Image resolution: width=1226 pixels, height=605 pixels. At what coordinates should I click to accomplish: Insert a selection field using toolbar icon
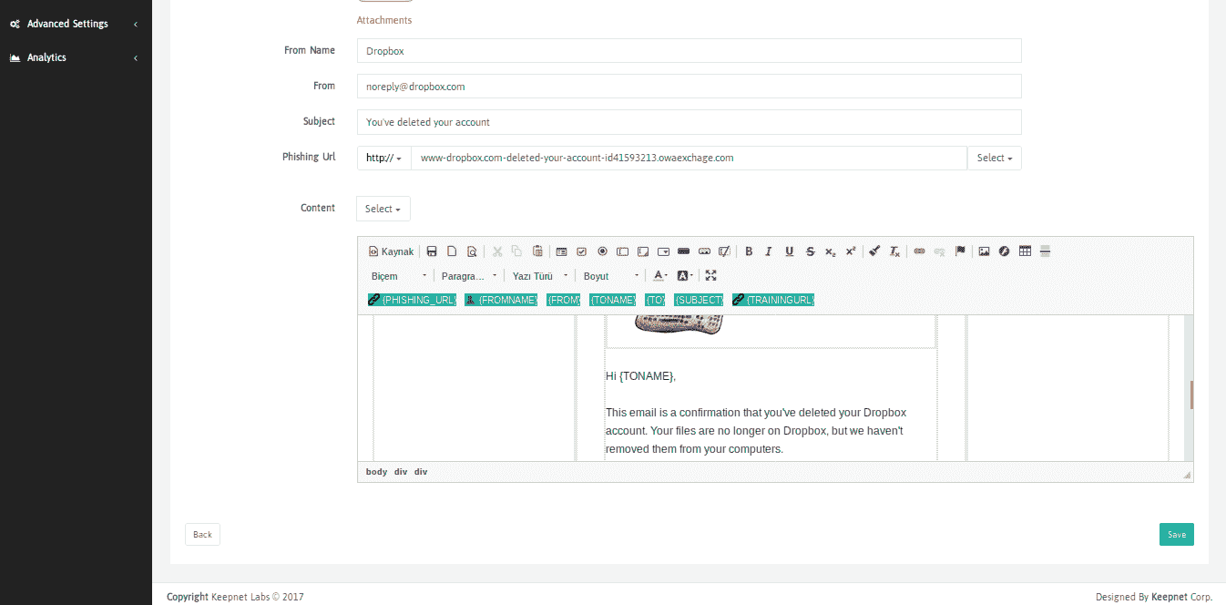(x=663, y=251)
